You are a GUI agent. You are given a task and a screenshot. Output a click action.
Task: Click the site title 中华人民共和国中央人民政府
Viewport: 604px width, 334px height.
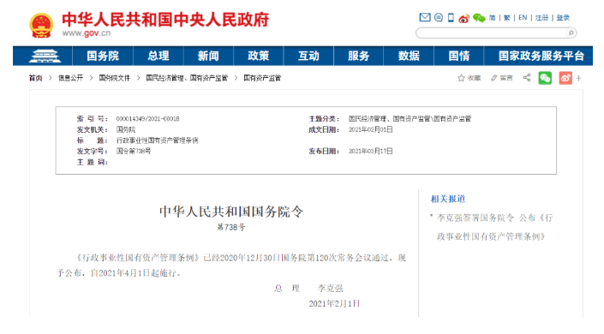click(165, 20)
